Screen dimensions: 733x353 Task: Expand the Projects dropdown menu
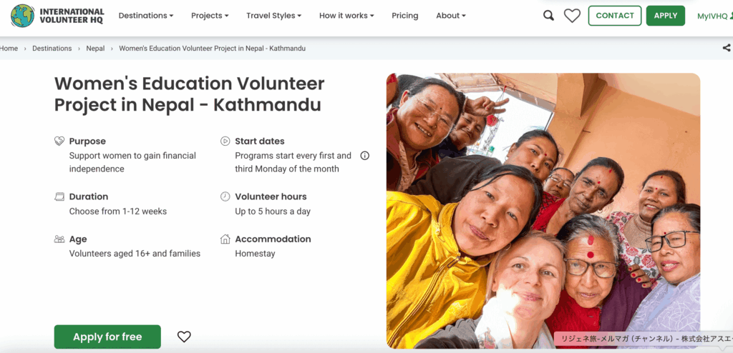[210, 16]
